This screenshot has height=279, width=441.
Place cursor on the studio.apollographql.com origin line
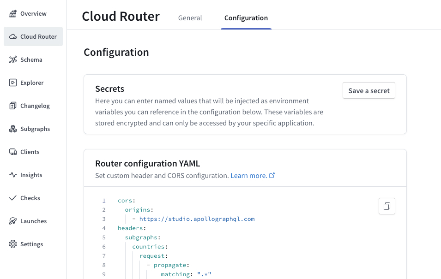click(197, 219)
